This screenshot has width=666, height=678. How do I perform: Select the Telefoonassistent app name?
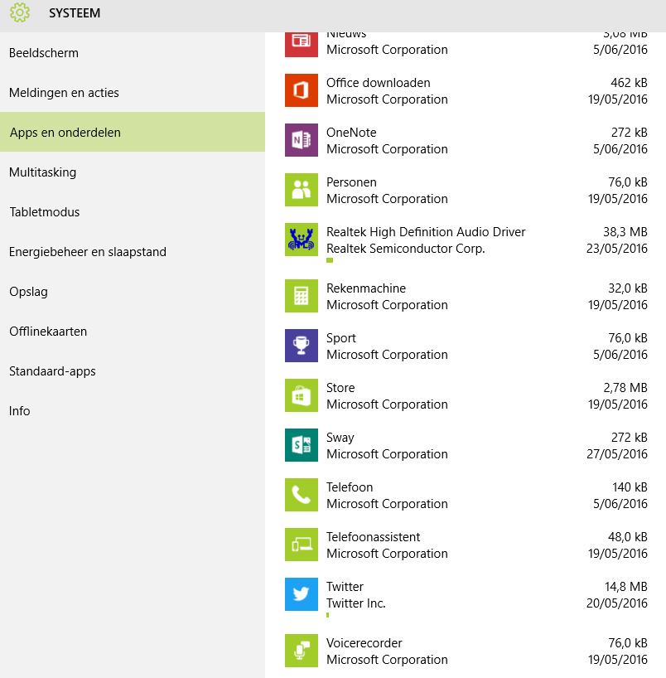(x=373, y=536)
